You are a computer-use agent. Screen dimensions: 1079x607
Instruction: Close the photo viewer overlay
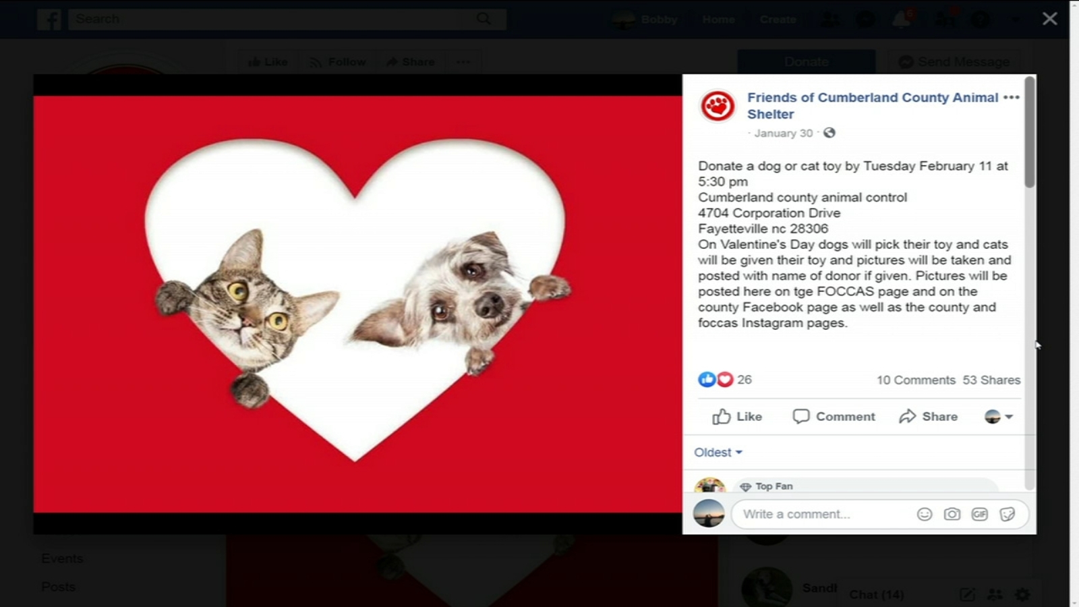tap(1049, 19)
